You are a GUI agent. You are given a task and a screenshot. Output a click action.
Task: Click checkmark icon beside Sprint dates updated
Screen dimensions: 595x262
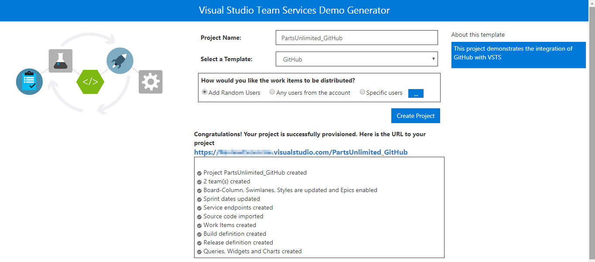tap(199, 199)
